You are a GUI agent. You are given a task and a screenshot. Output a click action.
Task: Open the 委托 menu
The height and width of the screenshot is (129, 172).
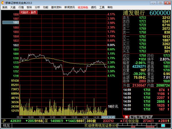pos(94,7)
